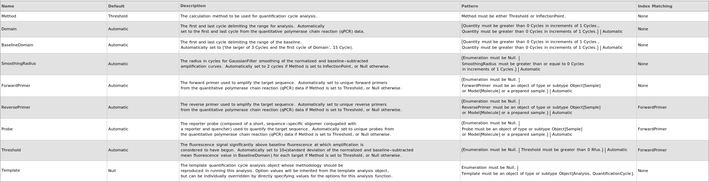709x182 pixels.
Task: Click the Automatic default in Probe row
Action: point(118,129)
